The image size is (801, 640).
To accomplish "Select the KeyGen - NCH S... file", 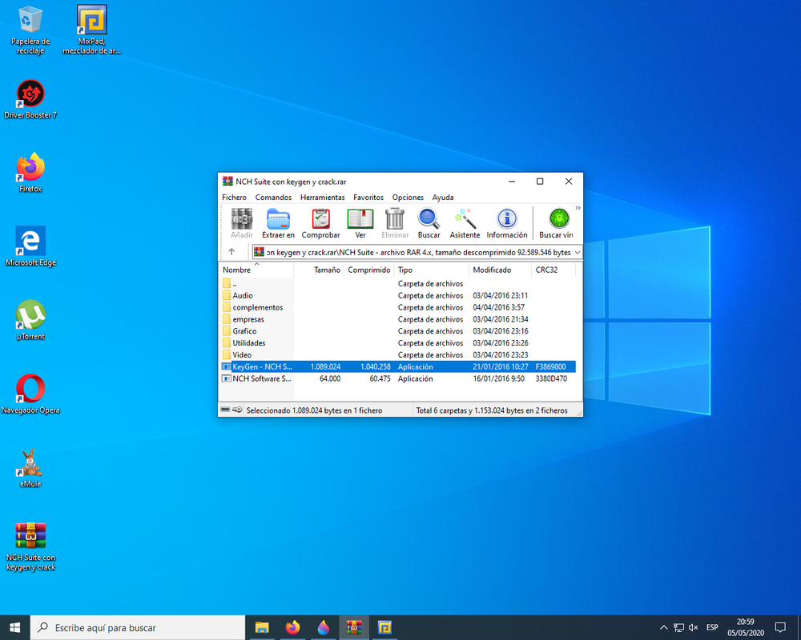I will coord(398,366).
